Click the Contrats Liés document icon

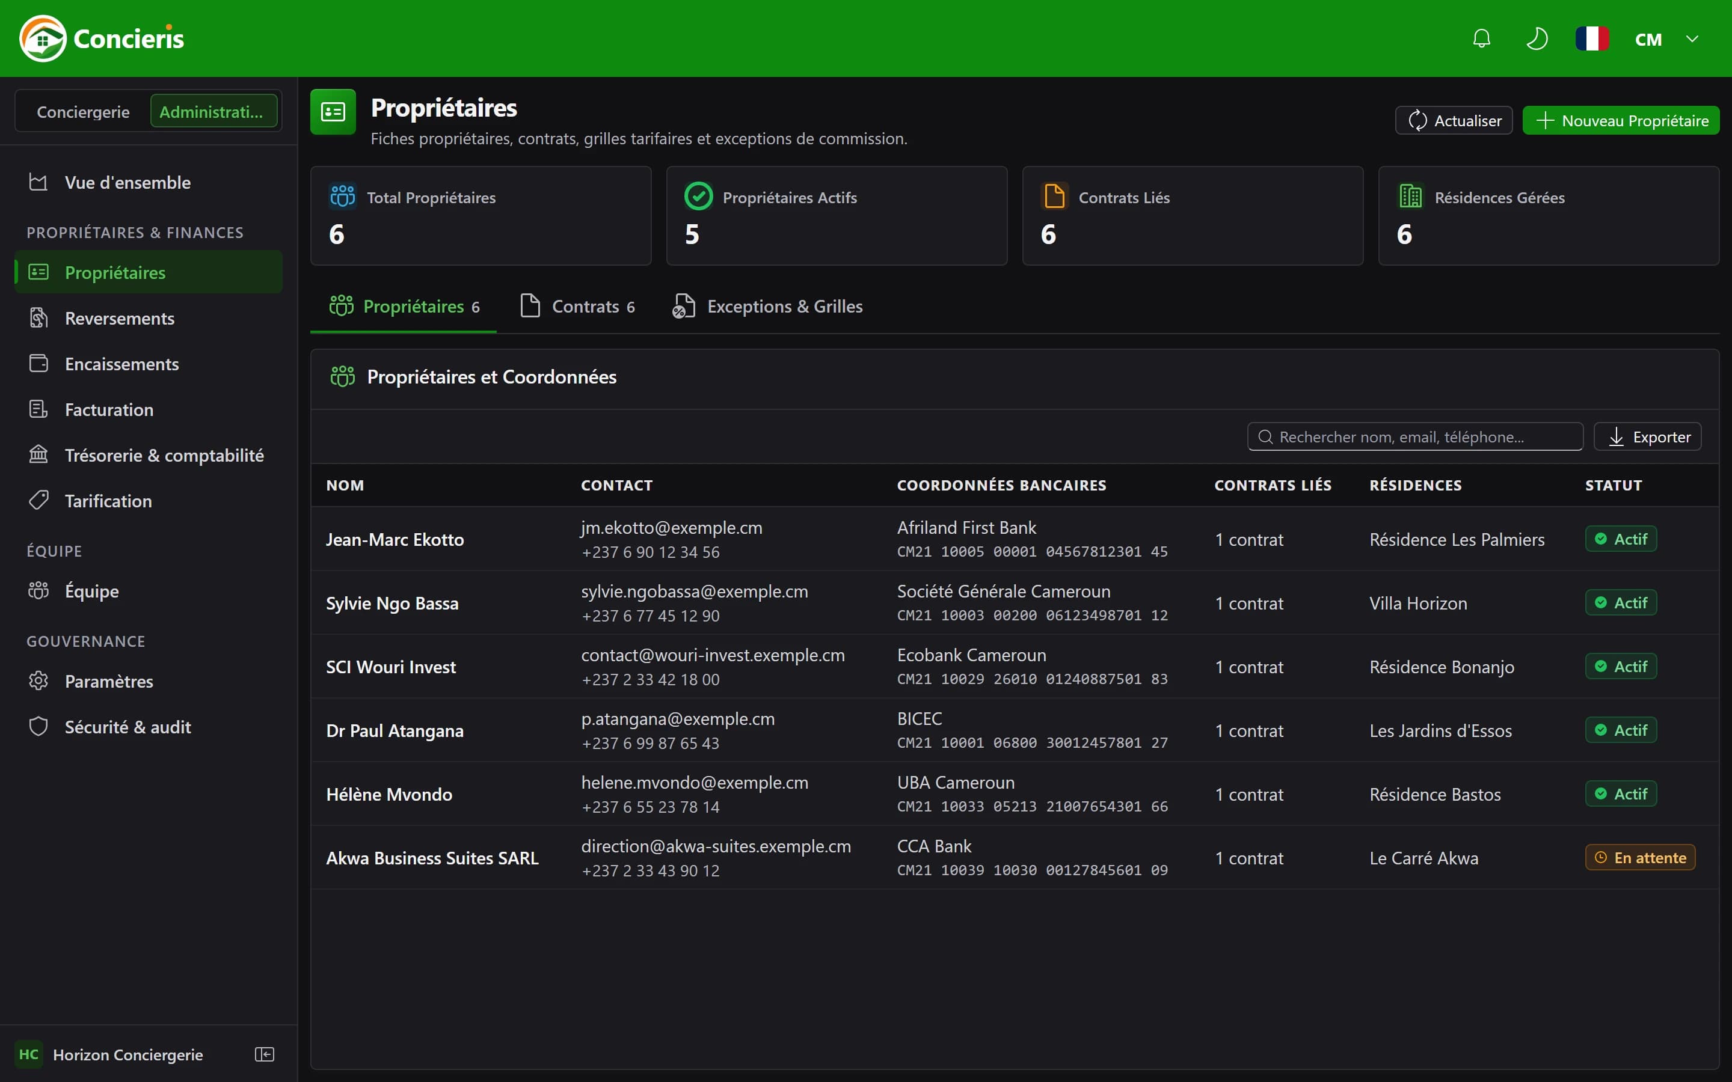point(1054,195)
